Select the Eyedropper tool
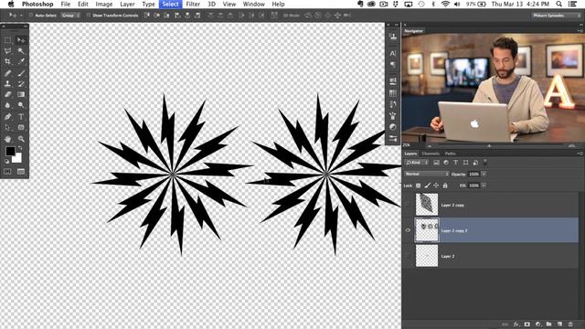 pos(21,61)
